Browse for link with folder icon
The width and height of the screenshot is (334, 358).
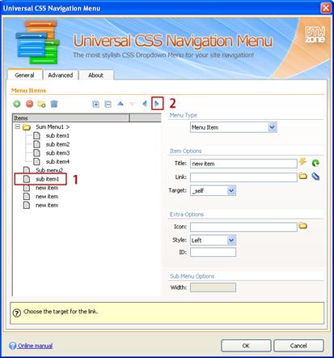[x=303, y=177]
